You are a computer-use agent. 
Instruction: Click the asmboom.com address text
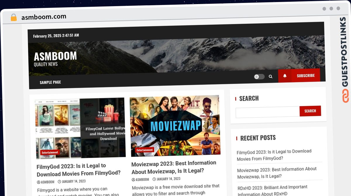44,17
